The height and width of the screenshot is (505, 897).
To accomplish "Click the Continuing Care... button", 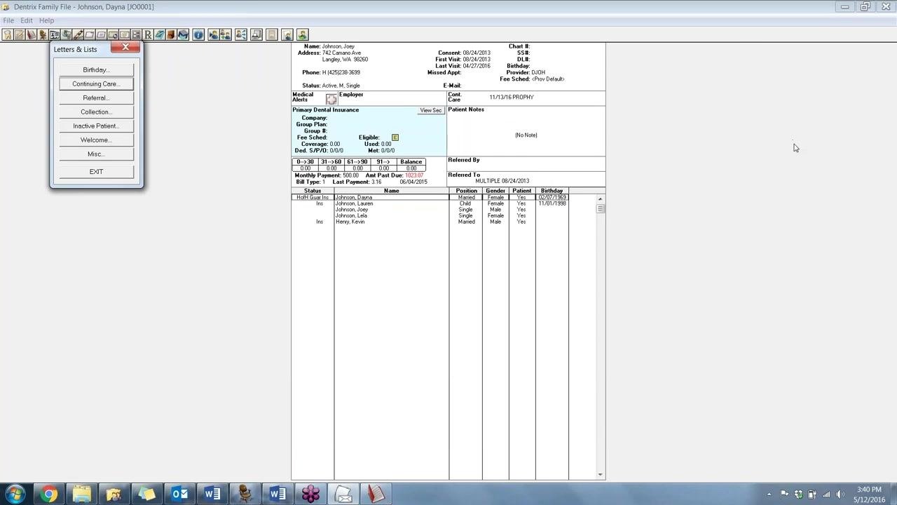I will 96,84.
